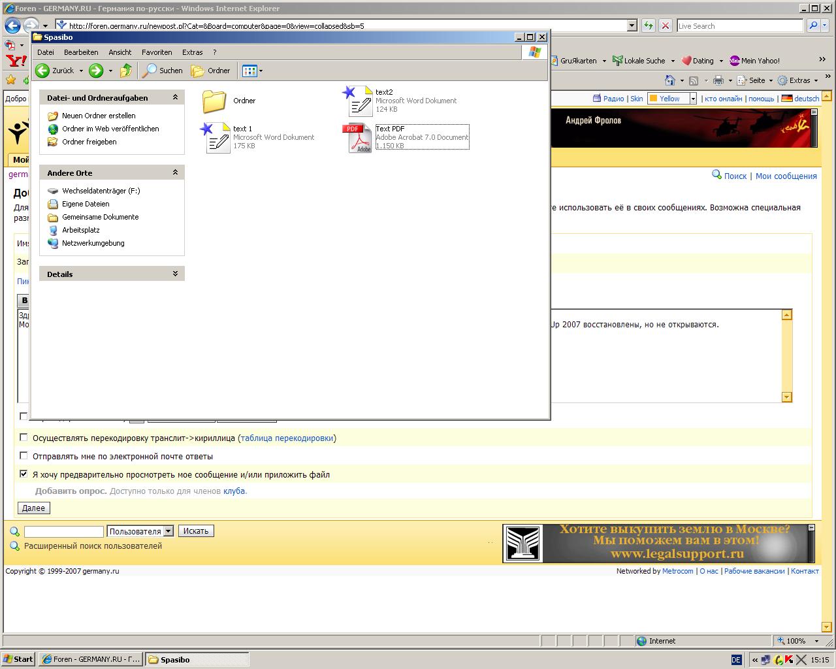Go up one folder level
Viewport: 836px width, 669px height.
coord(126,71)
